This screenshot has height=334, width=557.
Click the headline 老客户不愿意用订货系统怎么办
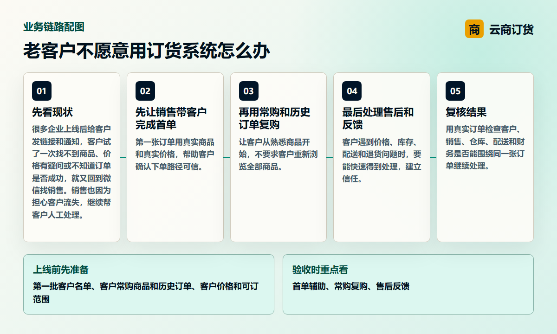pos(147,51)
